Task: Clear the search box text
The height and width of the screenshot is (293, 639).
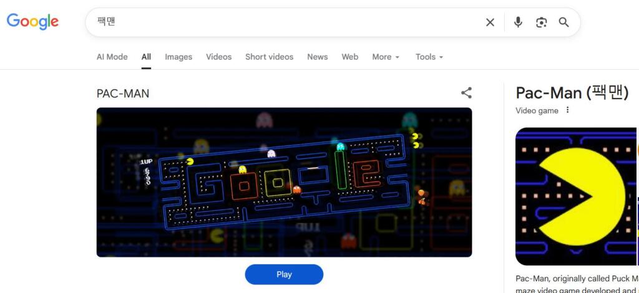Action: (x=490, y=22)
